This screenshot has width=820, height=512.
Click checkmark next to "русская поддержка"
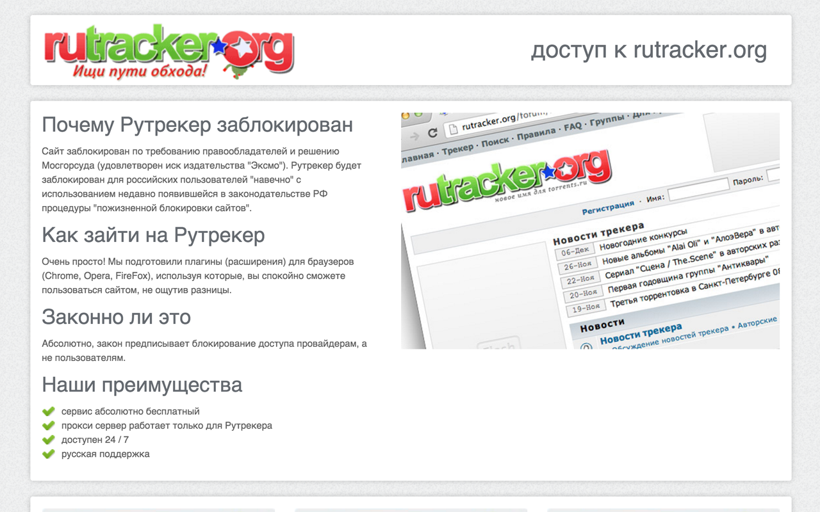pyautogui.click(x=48, y=454)
